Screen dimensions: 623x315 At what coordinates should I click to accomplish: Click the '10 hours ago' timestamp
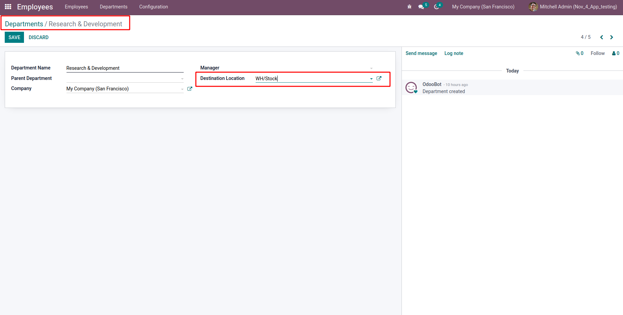pos(457,85)
